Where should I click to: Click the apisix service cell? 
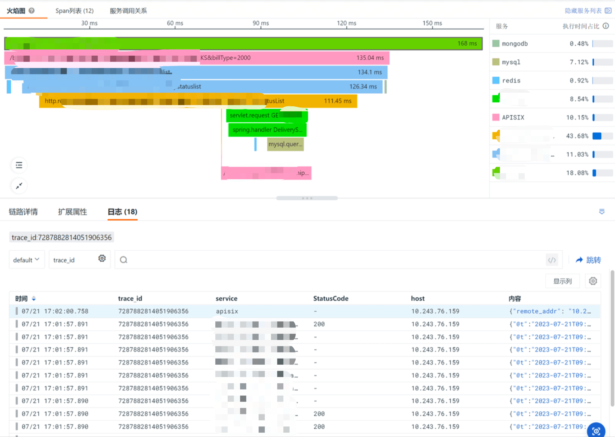pos(227,311)
